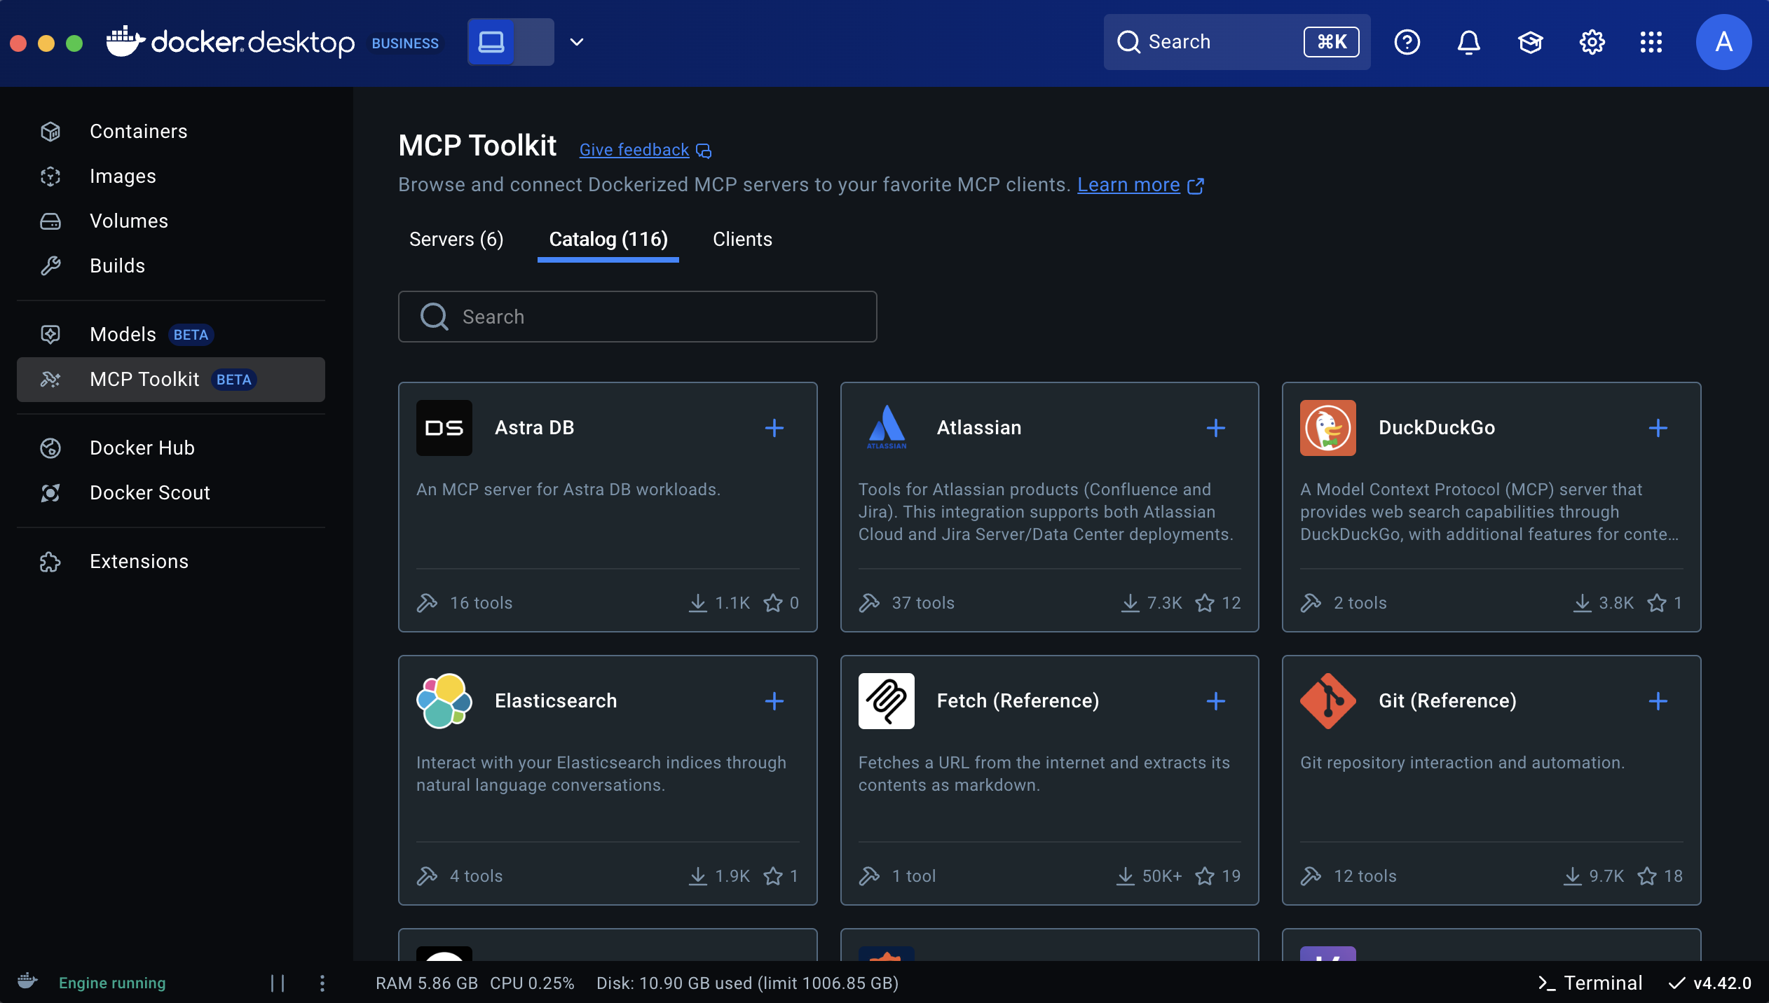Switch to the Clients tab
1769x1003 pixels.
(x=742, y=240)
